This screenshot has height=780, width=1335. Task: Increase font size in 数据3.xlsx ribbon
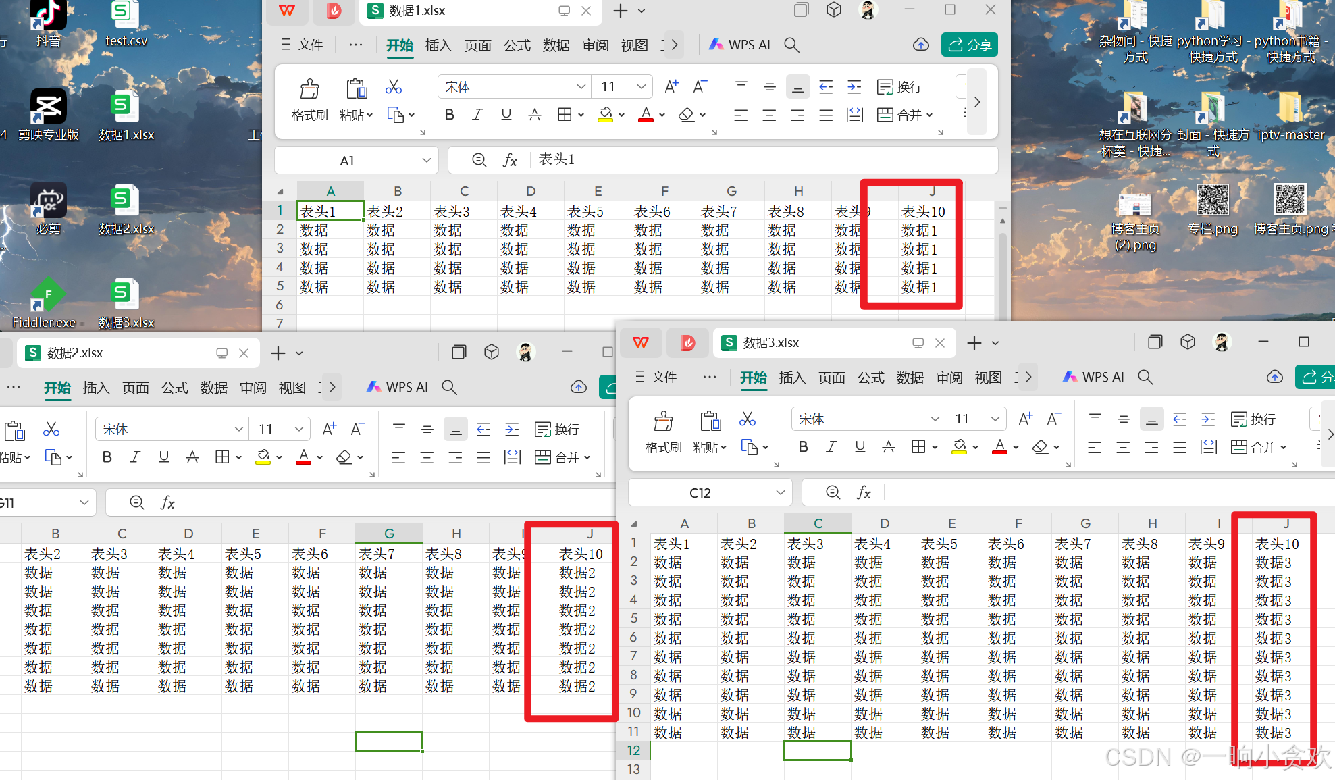[x=1025, y=419]
